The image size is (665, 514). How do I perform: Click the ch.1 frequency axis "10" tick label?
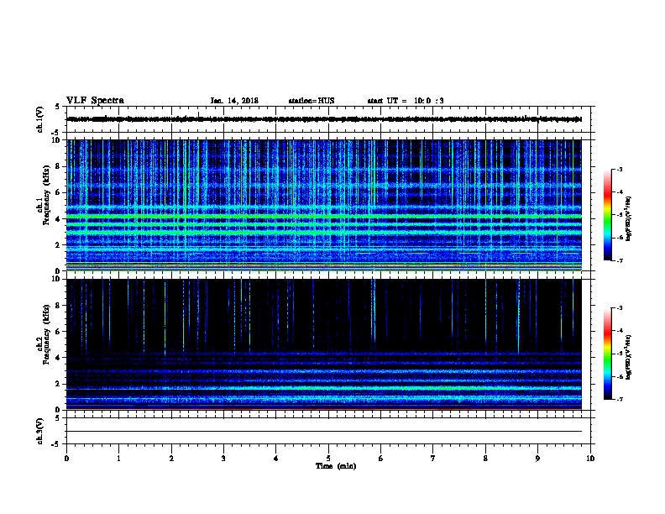point(55,140)
